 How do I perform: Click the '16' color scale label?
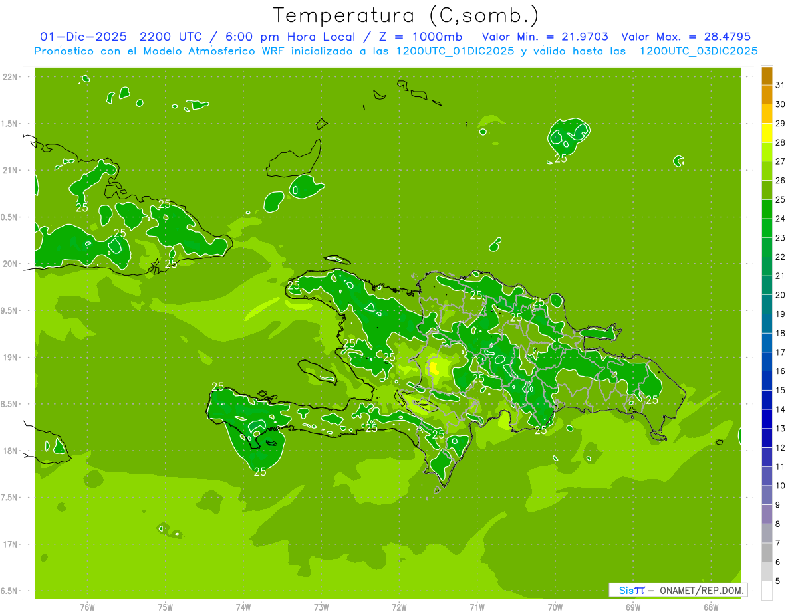coord(781,371)
